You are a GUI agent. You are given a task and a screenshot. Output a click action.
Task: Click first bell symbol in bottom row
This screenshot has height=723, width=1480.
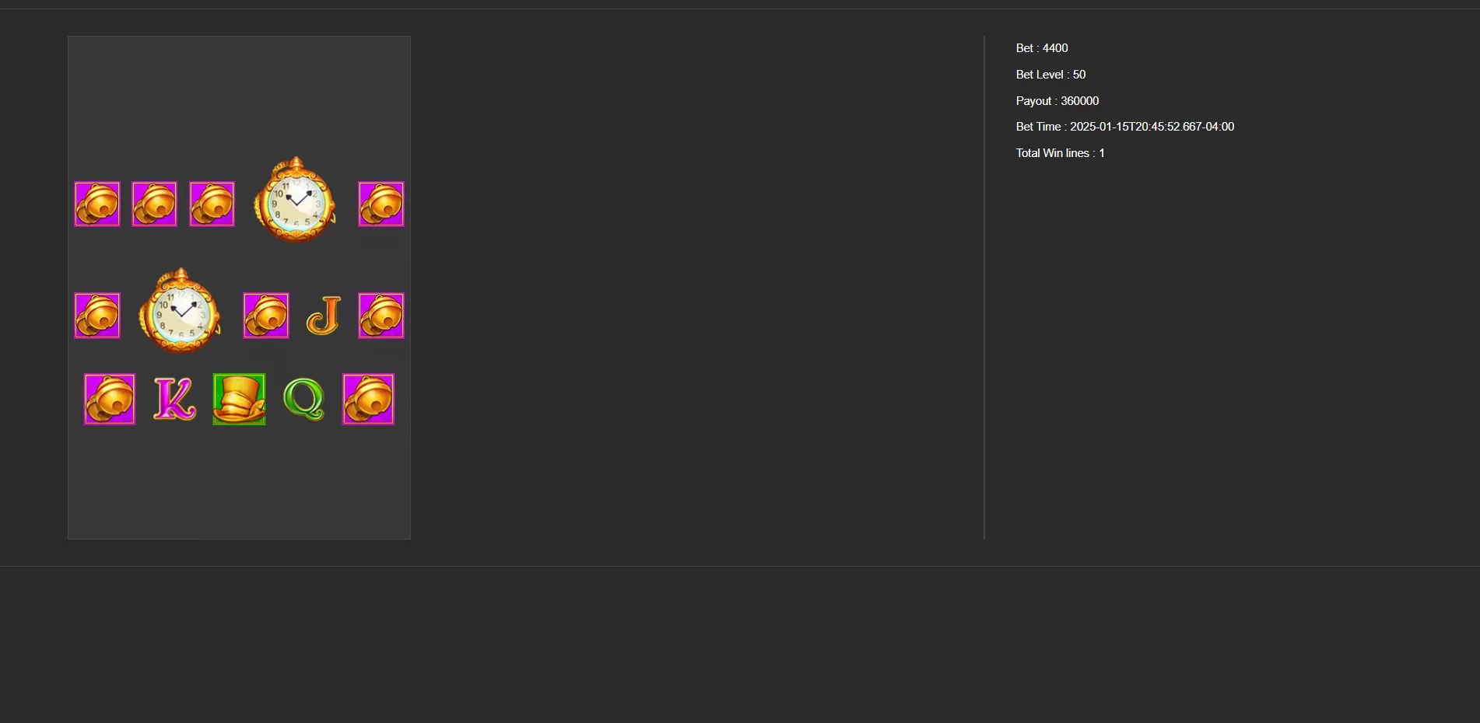[110, 400]
